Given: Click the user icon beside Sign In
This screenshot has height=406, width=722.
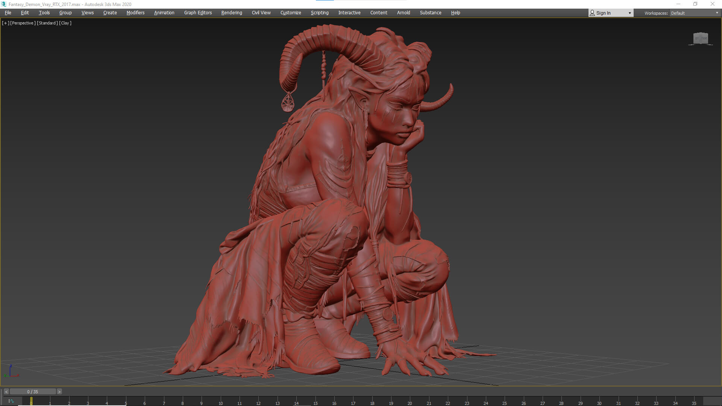Looking at the screenshot, I should coord(592,13).
